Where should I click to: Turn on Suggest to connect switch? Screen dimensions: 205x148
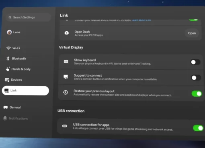pyautogui.click(x=196, y=78)
